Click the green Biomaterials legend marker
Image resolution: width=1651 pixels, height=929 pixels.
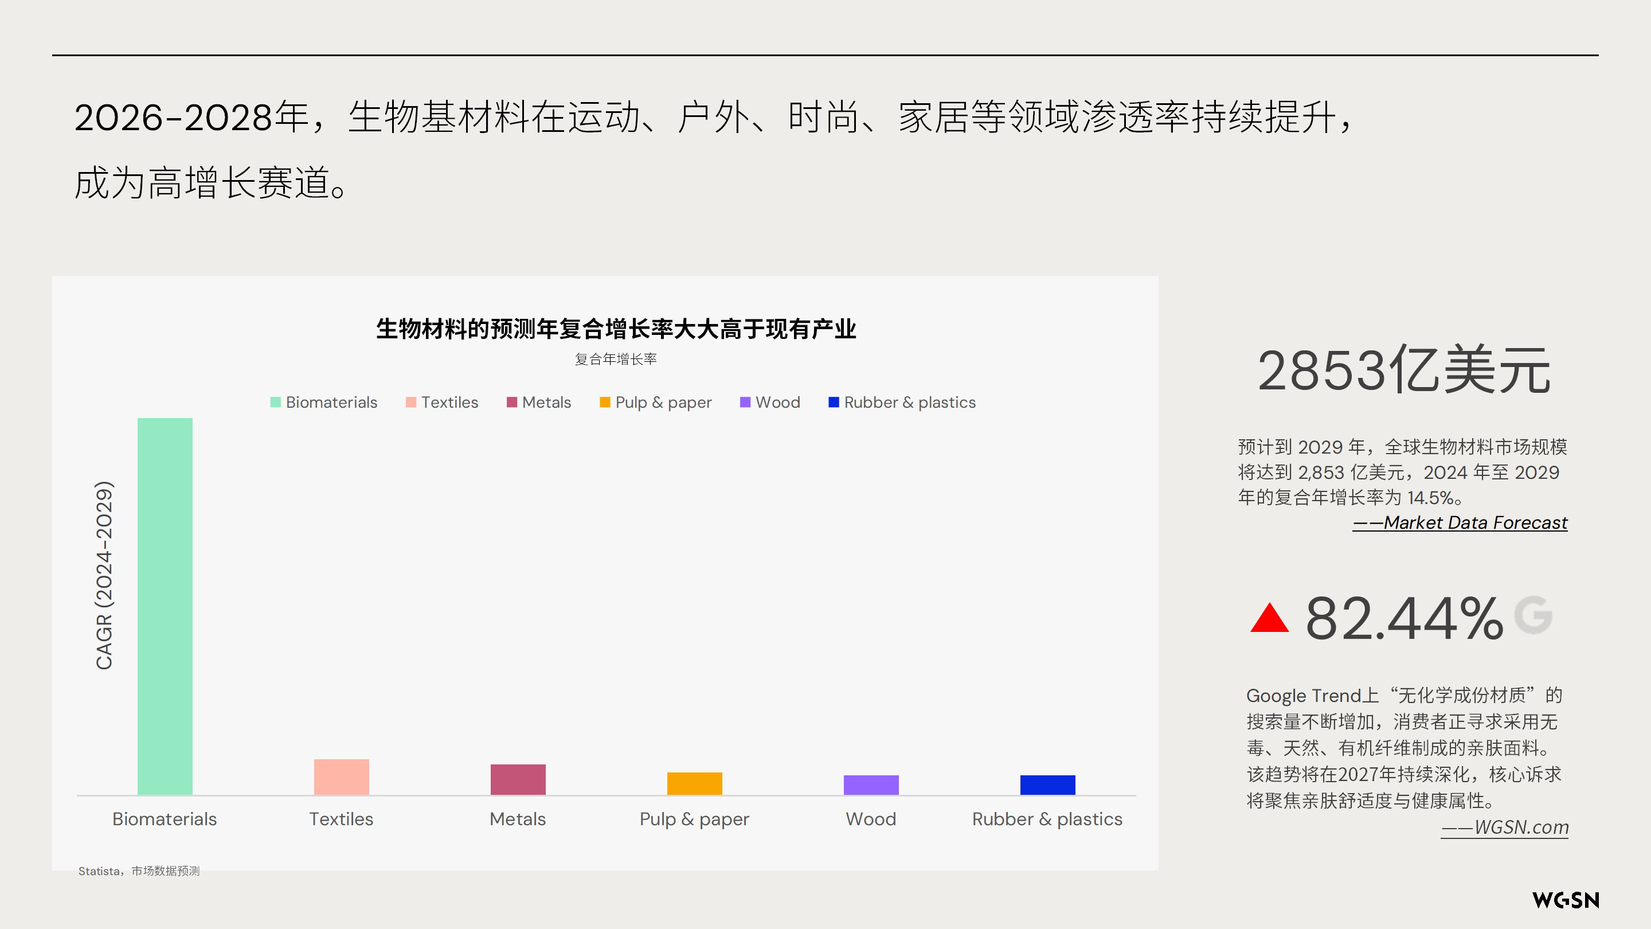click(275, 402)
